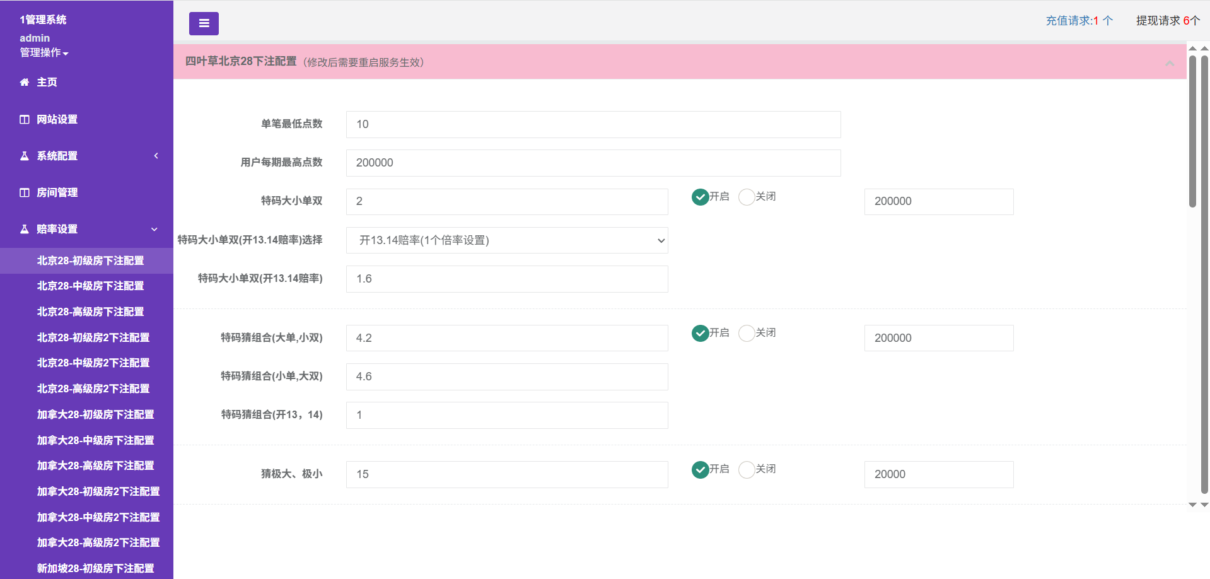Image resolution: width=1210 pixels, height=579 pixels.
Task: Select 关闭 for 特码猜组合
Action: coord(747,333)
